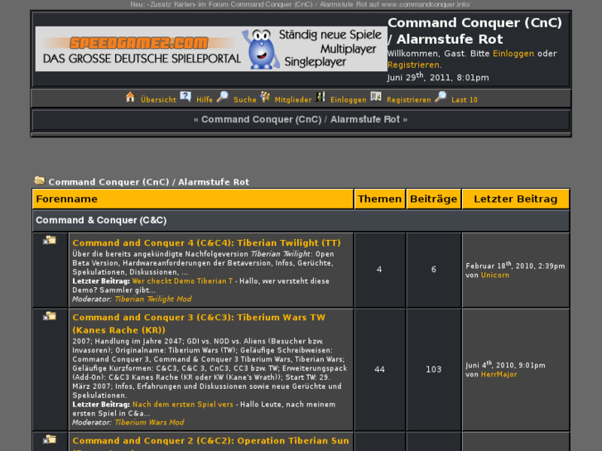Viewport: 602px width, 451px height.
Task: Click board icon for Tiberium Wars forum
Action: coord(50,316)
